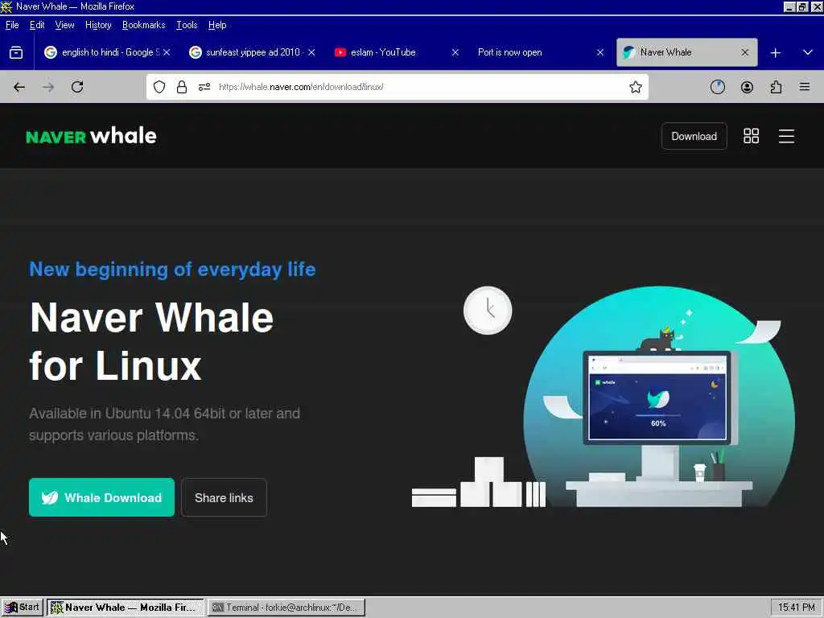Click the Whale Download button
824x618 pixels.
pos(101,497)
